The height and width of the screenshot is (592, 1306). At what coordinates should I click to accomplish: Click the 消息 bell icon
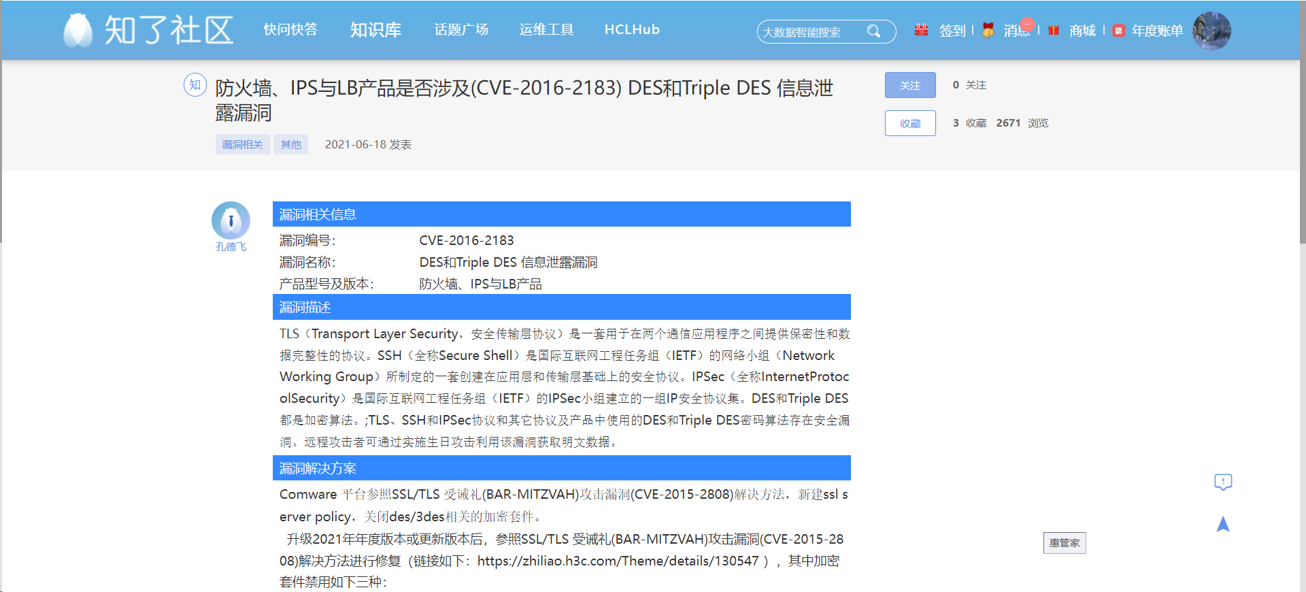tap(988, 30)
